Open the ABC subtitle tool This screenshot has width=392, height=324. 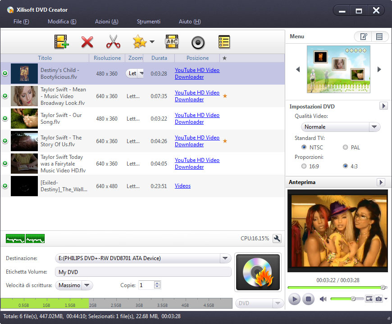(x=172, y=42)
